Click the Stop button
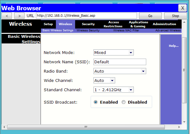 click(175, 16)
